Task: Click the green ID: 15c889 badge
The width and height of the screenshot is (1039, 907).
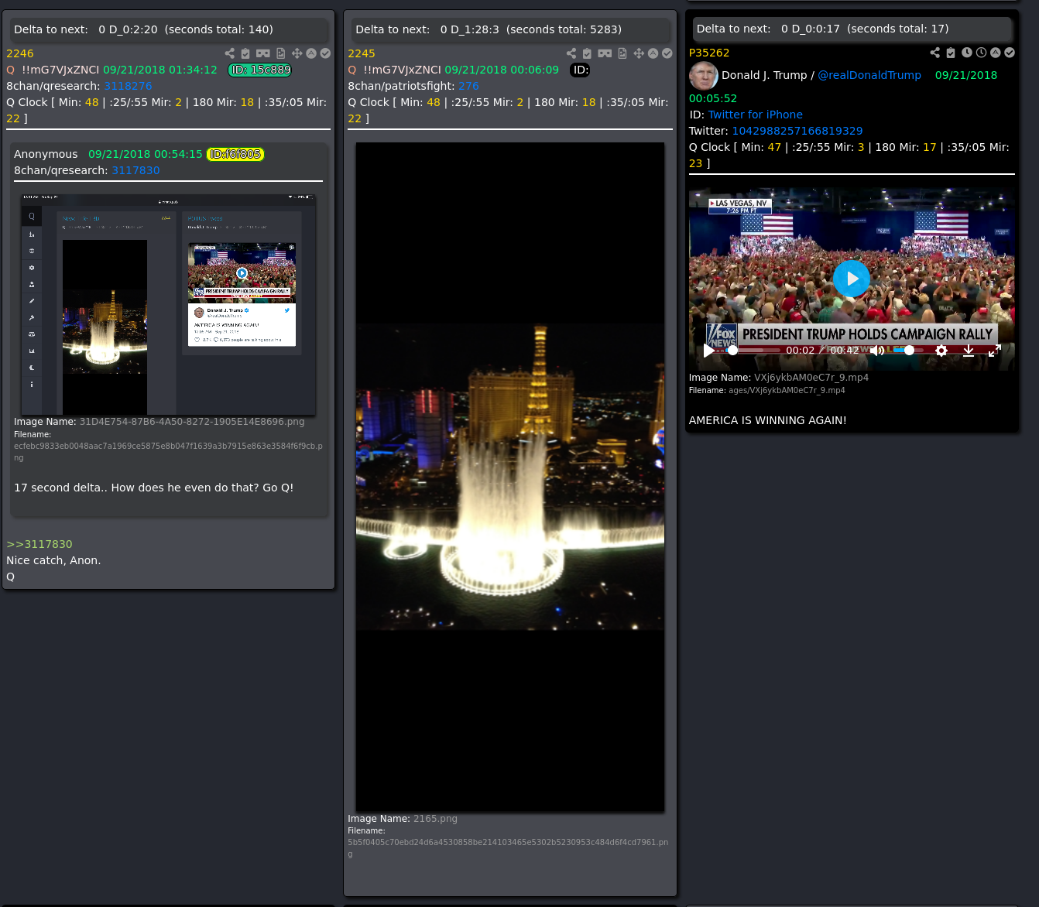Action: [260, 70]
